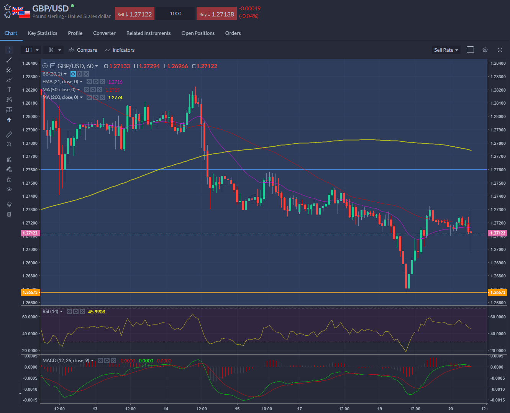This screenshot has width=510, height=413.
Task: Toggle stay in drawing mode pencil-lock
Action: coord(9,169)
